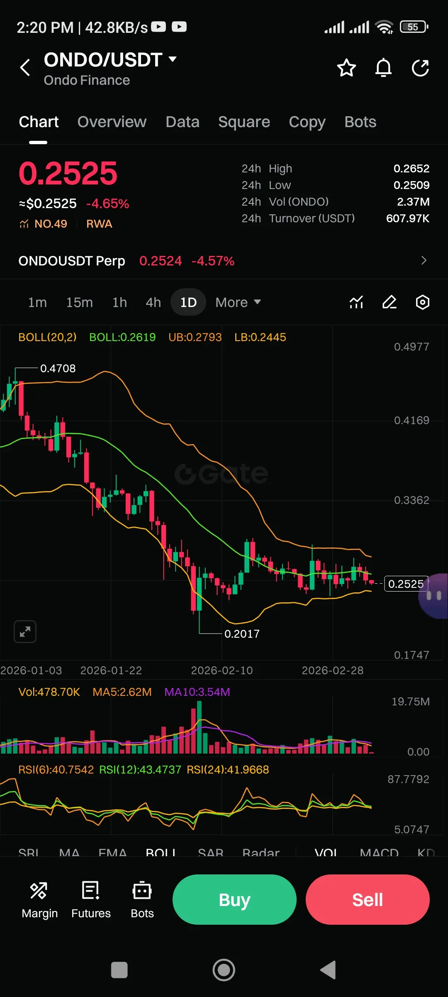Tap Android home circle button
Image resolution: width=448 pixels, height=997 pixels.
pos(224,970)
